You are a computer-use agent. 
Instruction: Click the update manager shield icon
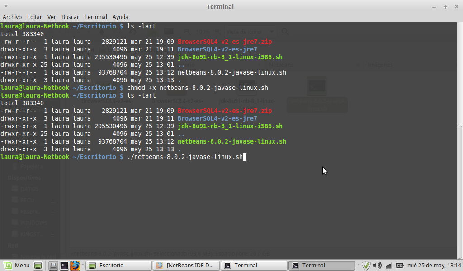click(366, 266)
